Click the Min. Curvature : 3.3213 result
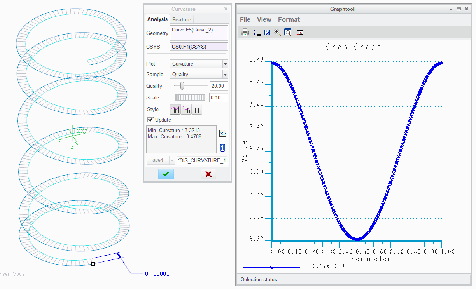The image size is (476, 289). point(174,131)
